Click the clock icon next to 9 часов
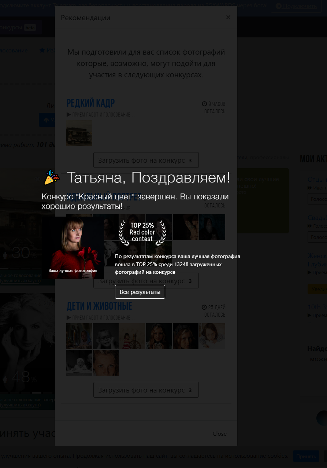 point(204,104)
